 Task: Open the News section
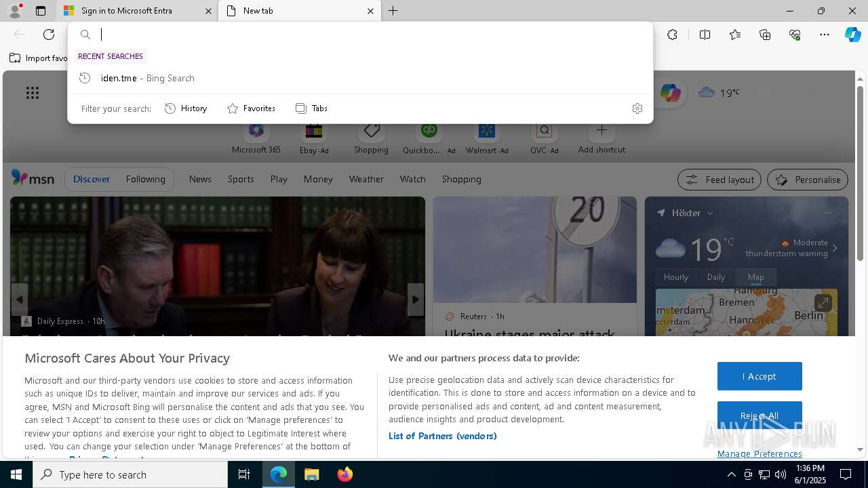tap(200, 179)
